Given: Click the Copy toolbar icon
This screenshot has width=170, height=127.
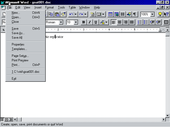Looking at the screenshot, I should [x=51, y=14].
